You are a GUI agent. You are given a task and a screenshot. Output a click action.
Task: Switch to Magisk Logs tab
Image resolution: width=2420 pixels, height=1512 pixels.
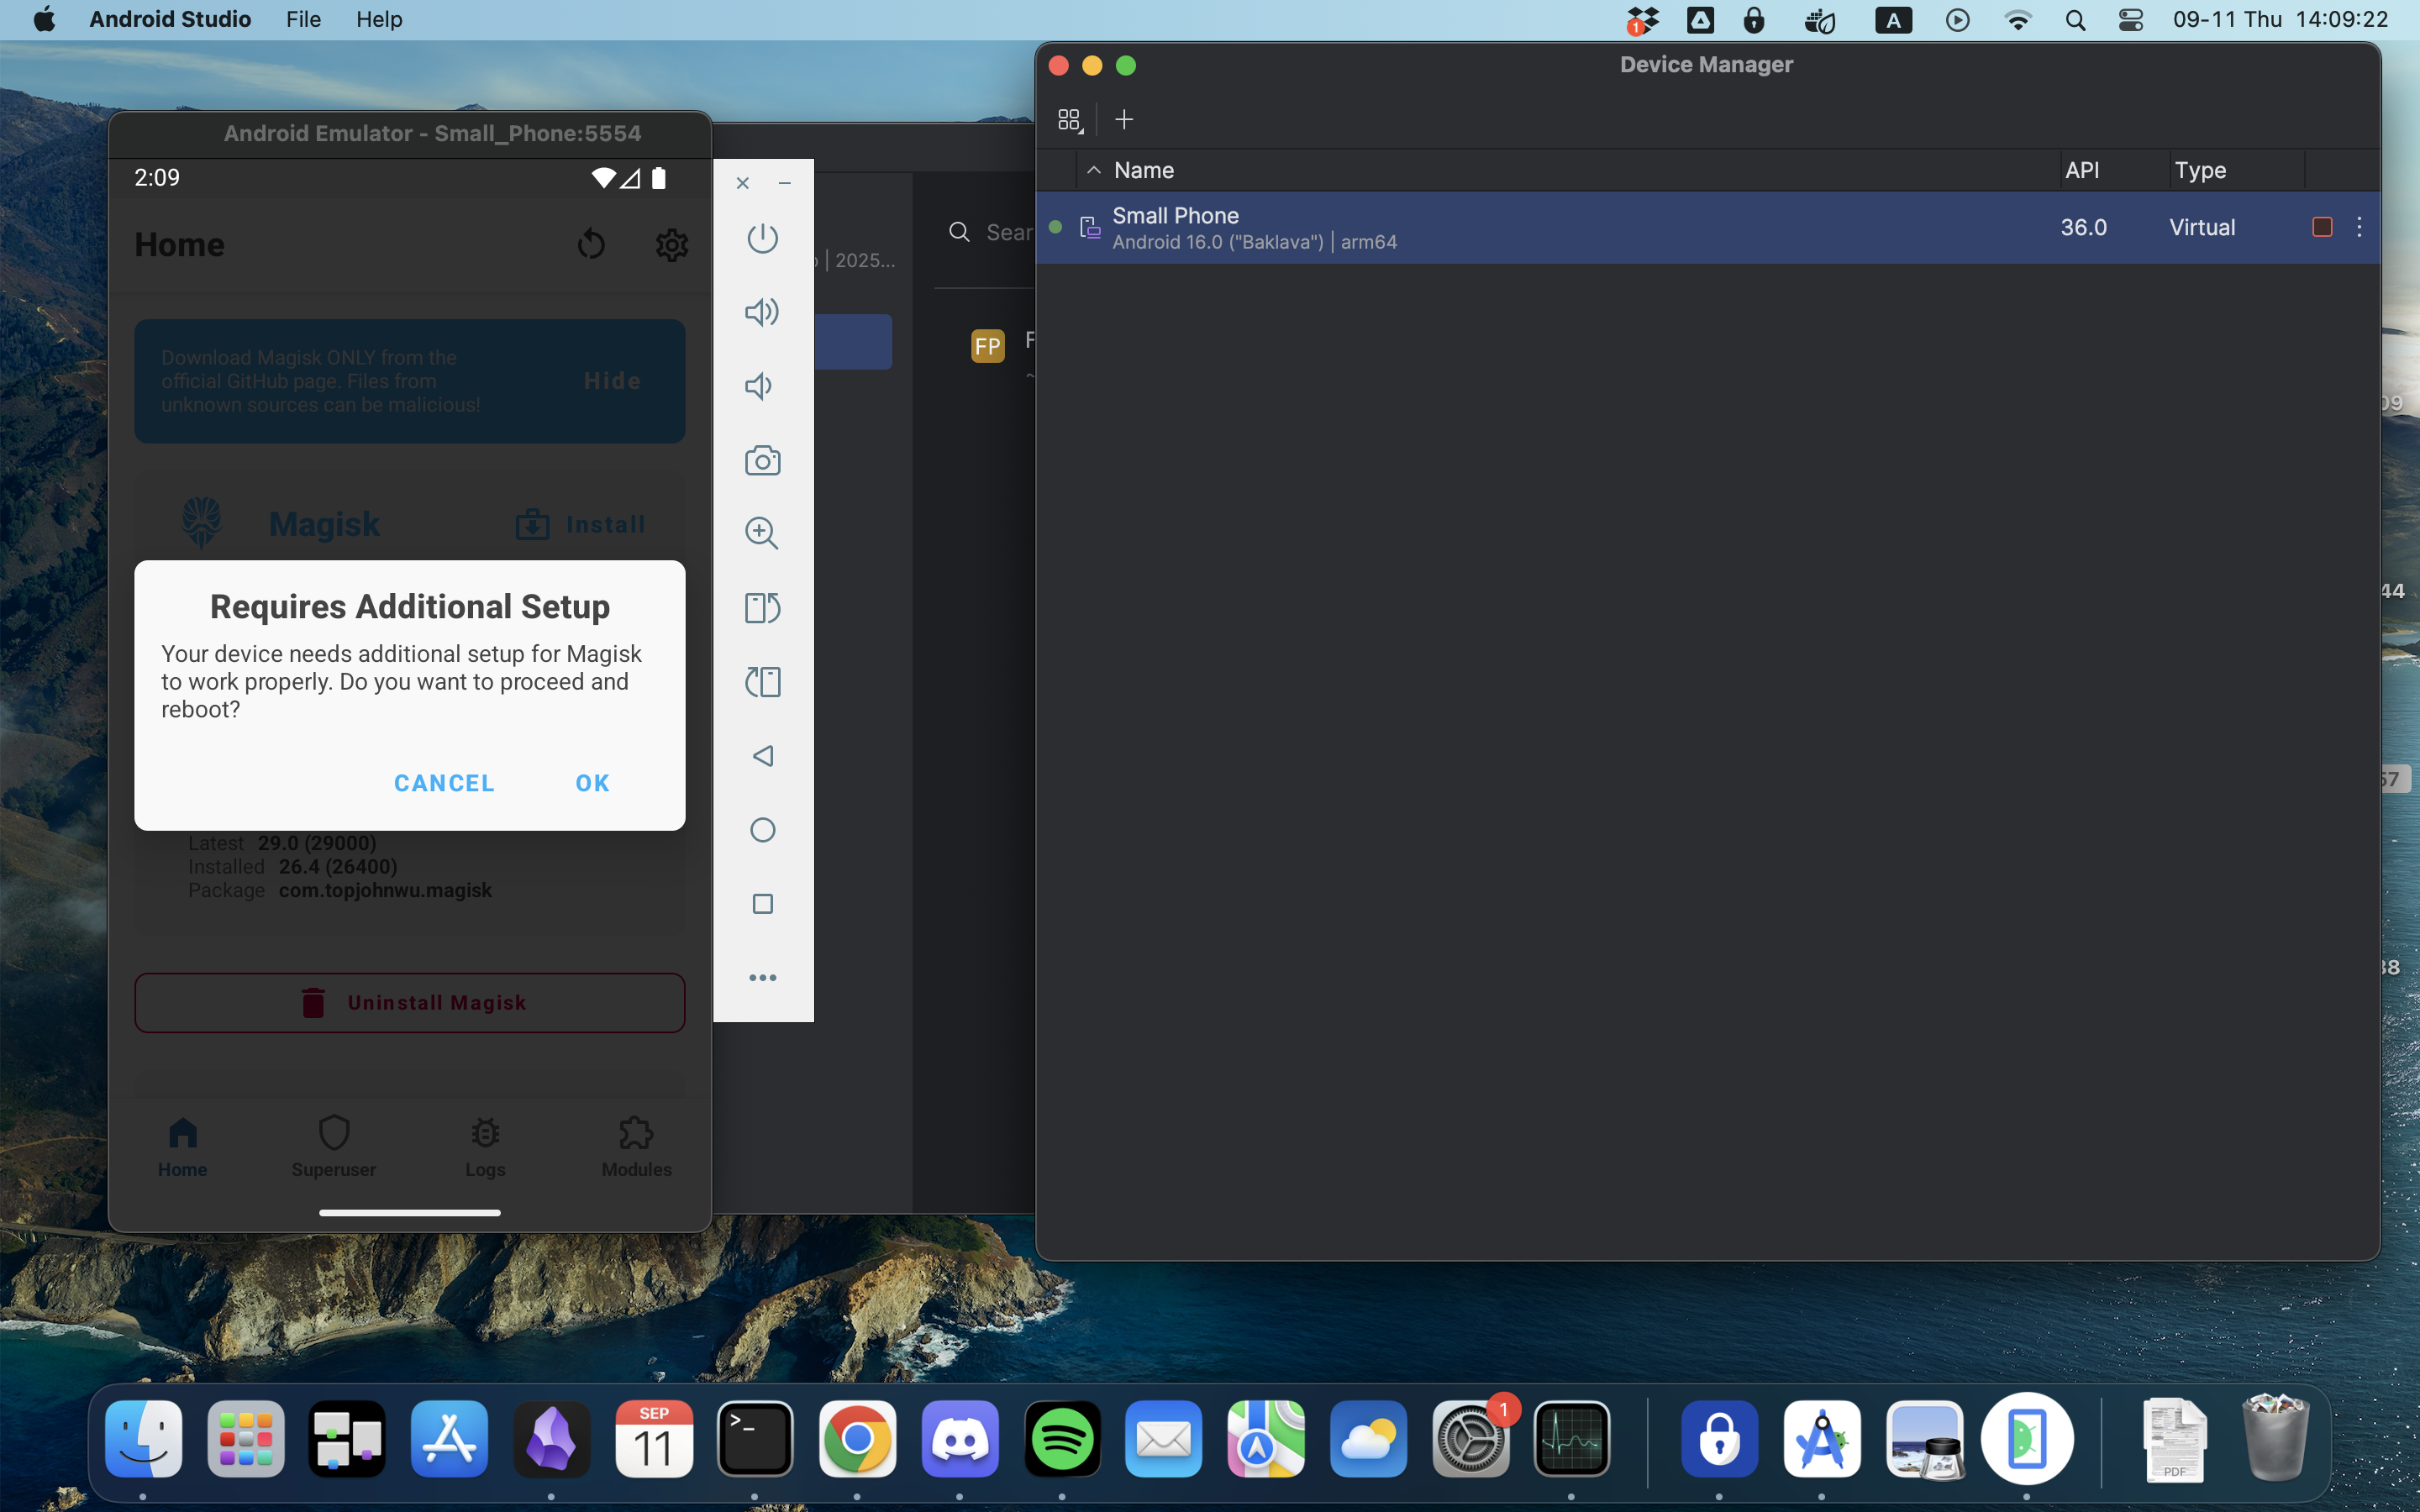pyautogui.click(x=485, y=1147)
